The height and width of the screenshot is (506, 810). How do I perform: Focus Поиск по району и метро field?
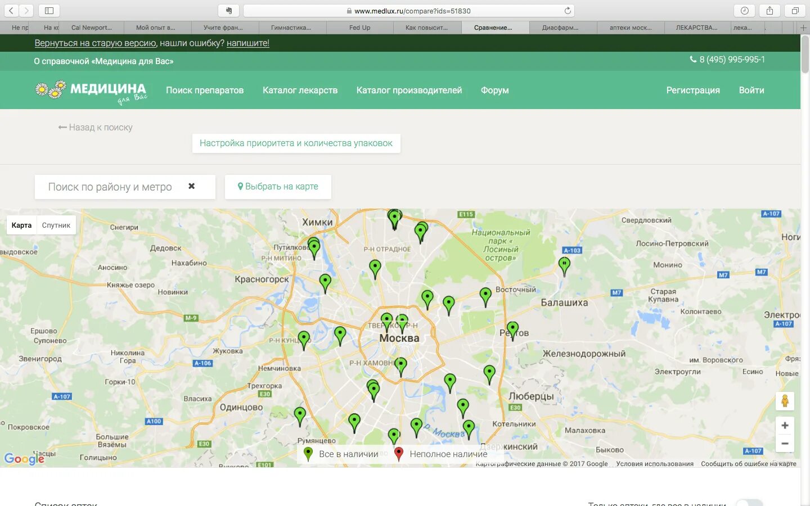click(x=110, y=187)
